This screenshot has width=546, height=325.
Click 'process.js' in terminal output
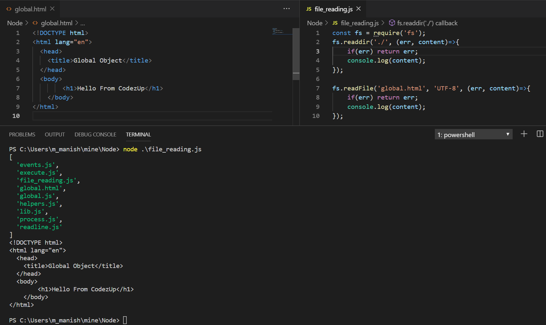(x=38, y=219)
